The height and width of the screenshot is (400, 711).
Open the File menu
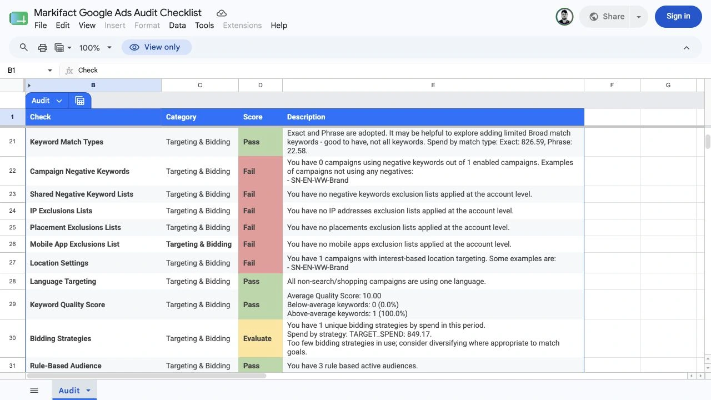click(41, 26)
